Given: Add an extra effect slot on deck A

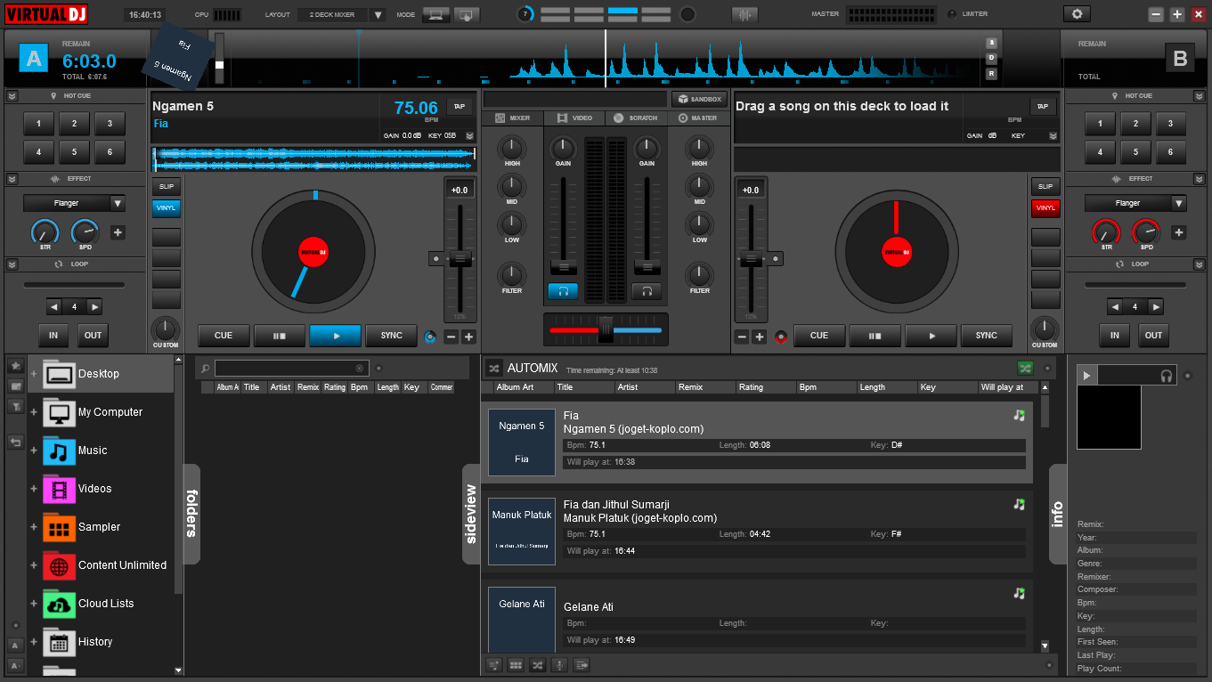Looking at the screenshot, I should click(118, 232).
